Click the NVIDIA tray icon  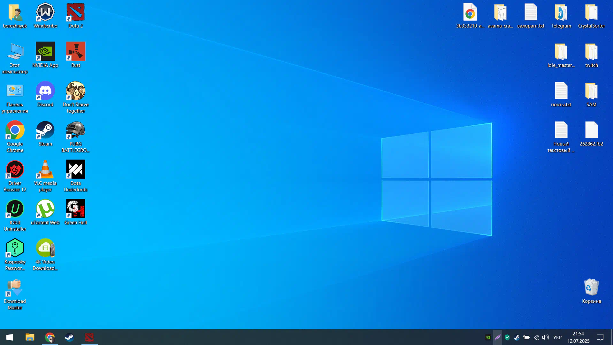(x=488, y=337)
